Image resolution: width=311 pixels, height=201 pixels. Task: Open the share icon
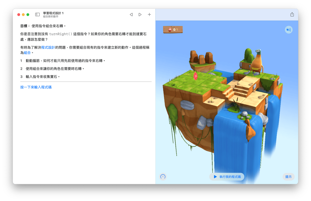(x=292, y=14)
